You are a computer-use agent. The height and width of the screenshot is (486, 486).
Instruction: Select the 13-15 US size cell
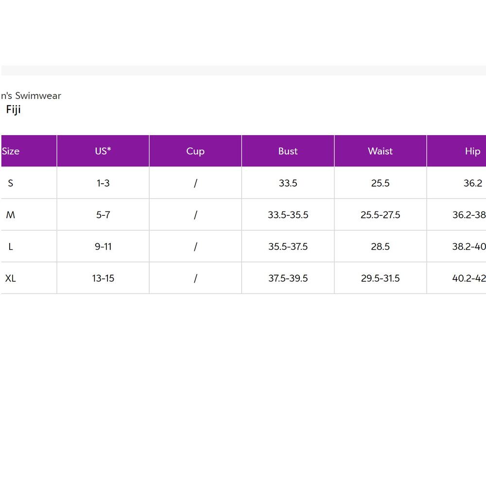[103, 278]
